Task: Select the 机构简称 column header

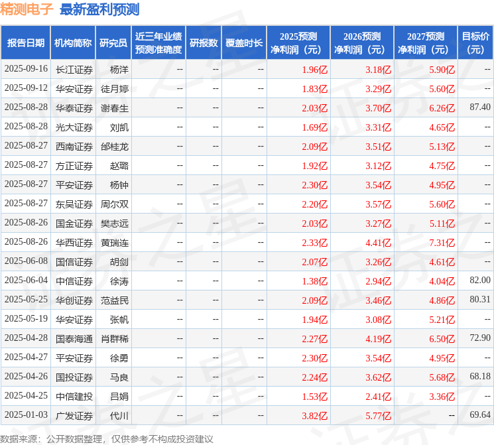Action: 73,42
